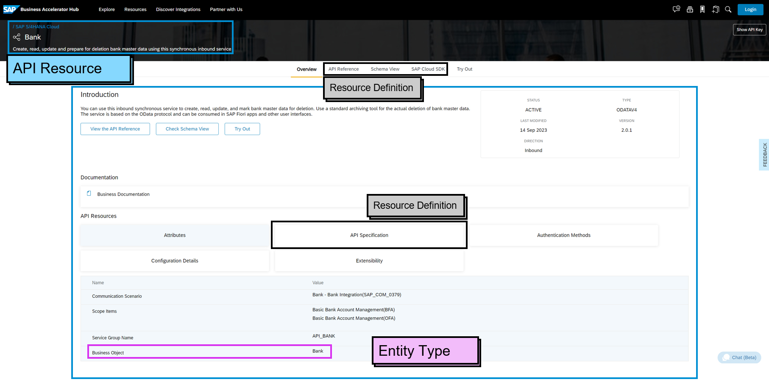Image resolution: width=769 pixels, height=382 pixels.
Task: Open the Discover Integrations menu
Action: [178, 9]
